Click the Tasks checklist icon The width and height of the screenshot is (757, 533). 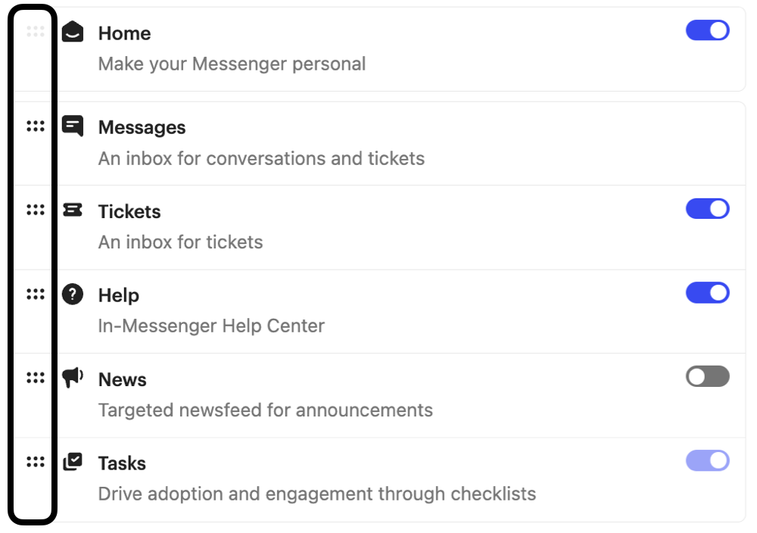73,462
